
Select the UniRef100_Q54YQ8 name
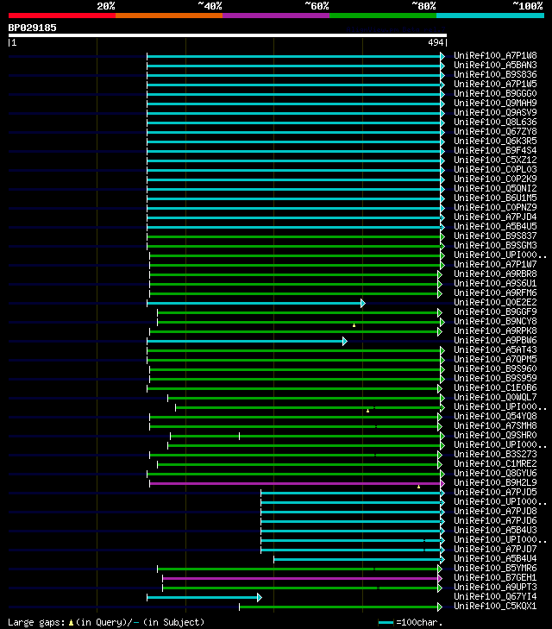[495, 417]
